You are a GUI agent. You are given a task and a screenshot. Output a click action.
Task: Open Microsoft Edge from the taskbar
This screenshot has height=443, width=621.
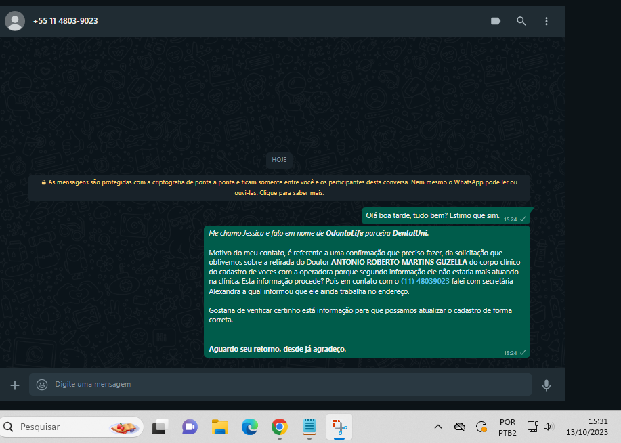(x=249, y=427)
